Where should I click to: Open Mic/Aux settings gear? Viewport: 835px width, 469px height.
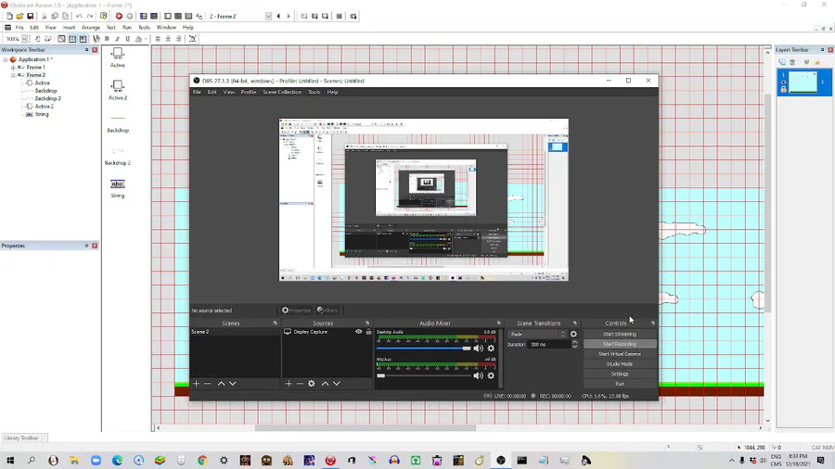pyautogui.click(x=491, y=375)
